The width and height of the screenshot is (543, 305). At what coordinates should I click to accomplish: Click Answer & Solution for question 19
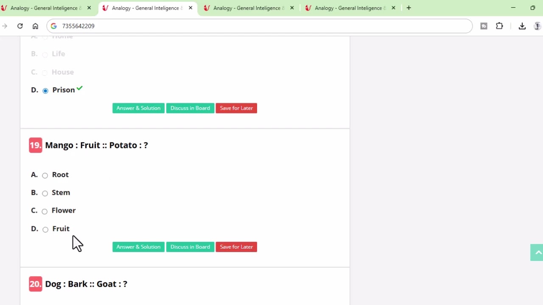tap(138, 247)
